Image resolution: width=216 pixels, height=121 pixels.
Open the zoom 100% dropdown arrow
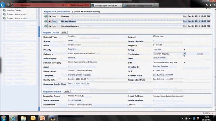pos(213,113)
